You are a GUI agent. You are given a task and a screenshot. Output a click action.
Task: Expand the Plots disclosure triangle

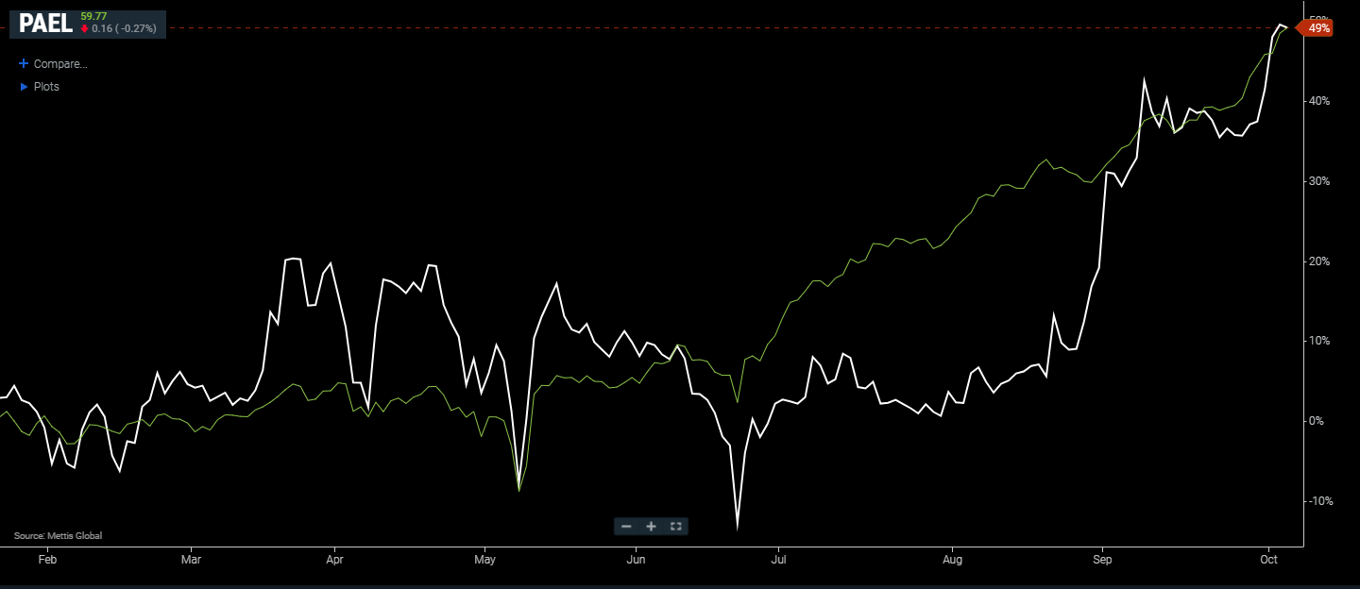pyautogui.click(x=24, y=87)
